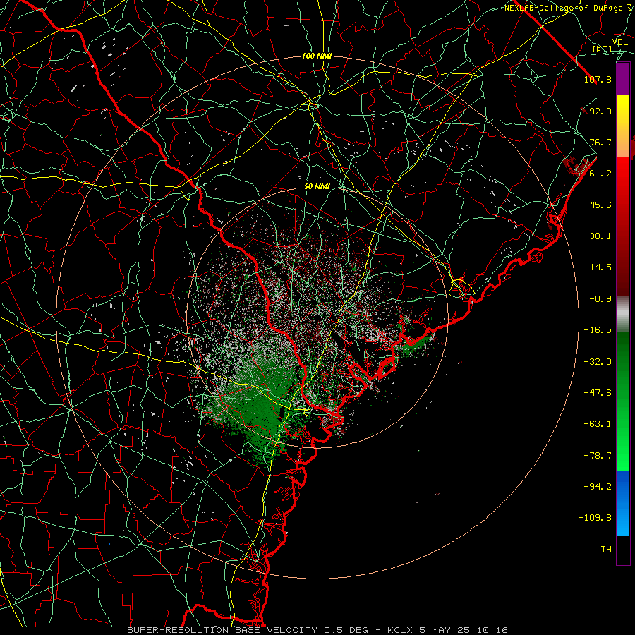This screenshot has height=635, width=635.
Task: Click the purple segment of velocity color bar
Action: (x=623, y=79)
